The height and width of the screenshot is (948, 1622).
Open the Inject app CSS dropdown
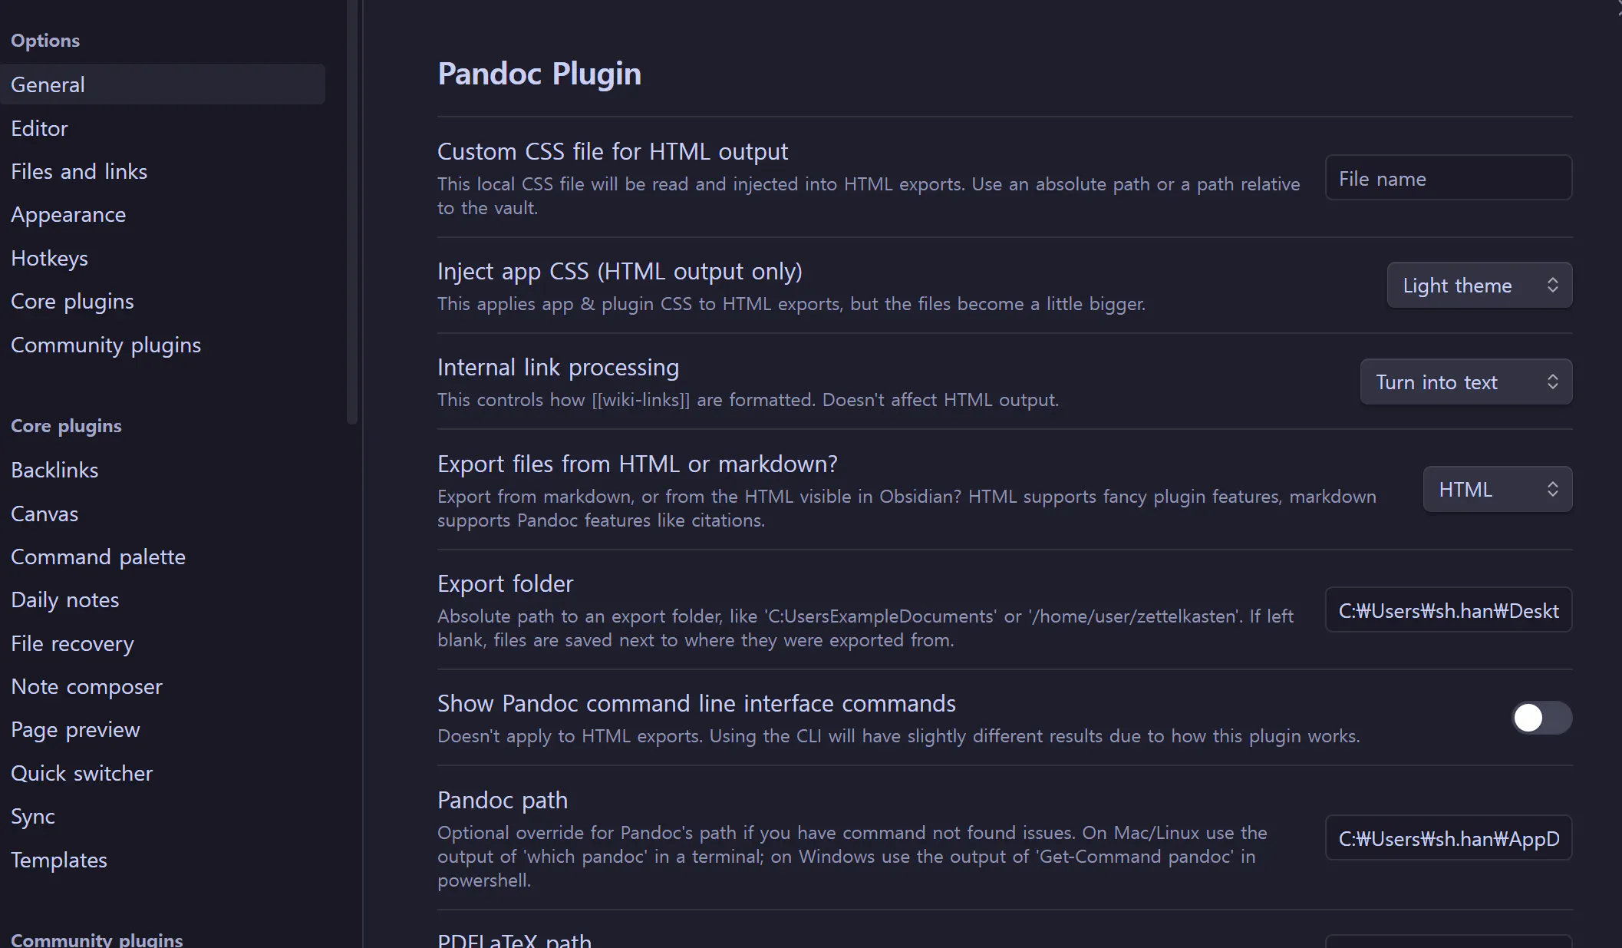coord(1479,286)
